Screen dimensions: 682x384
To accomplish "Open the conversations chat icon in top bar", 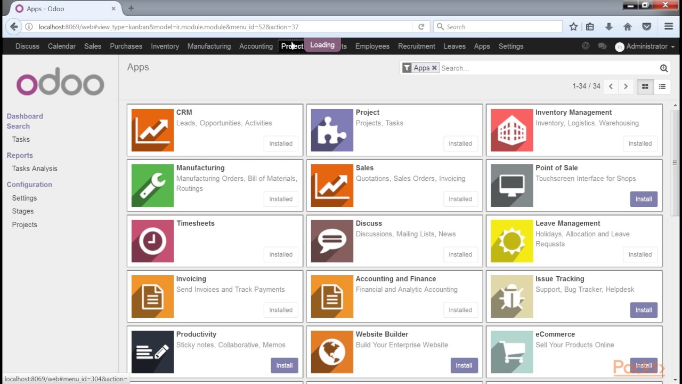I will coord(602,46).
